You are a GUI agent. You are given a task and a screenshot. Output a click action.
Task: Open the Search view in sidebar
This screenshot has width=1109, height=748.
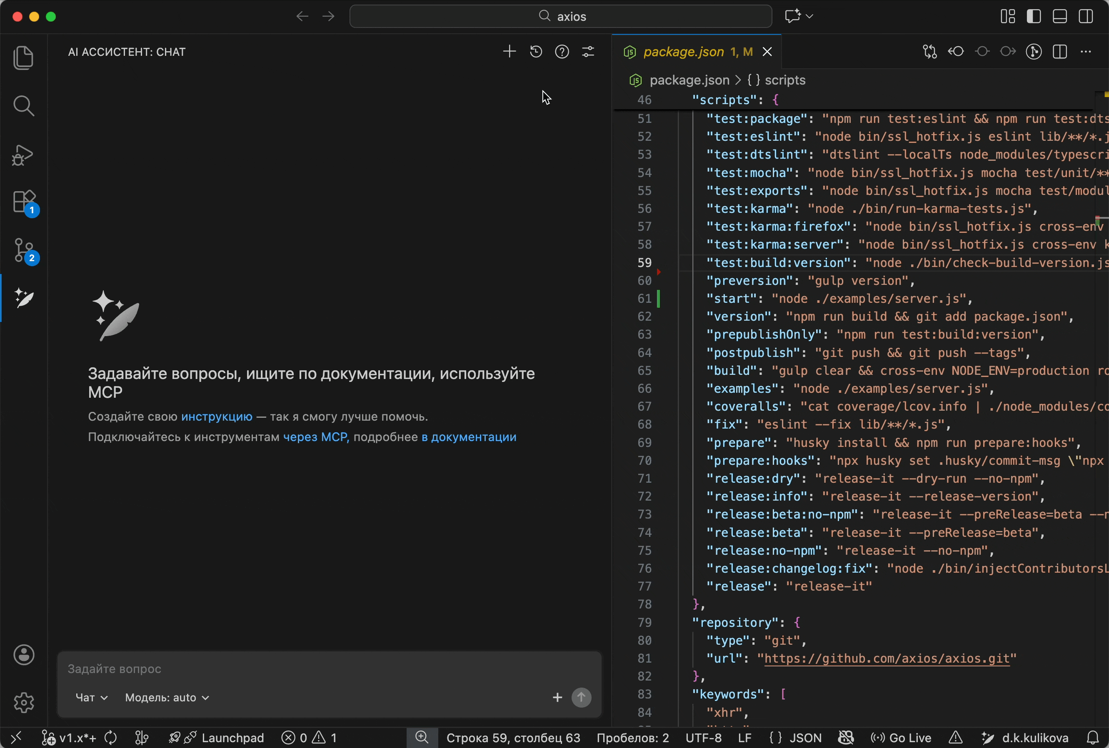click(x=23, y=106)
